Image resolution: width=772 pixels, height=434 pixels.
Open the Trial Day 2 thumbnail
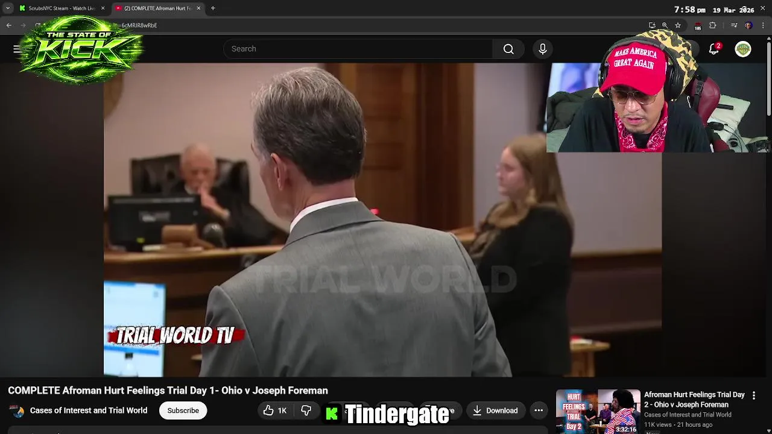(x=598, y=412)
